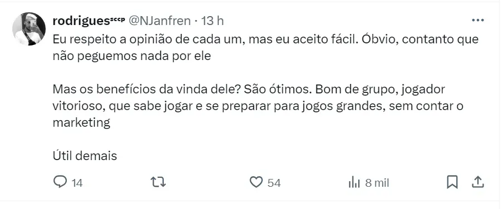Click the reply count 14
The width and height of the screenshot is (503, 209).
point(77,183)
